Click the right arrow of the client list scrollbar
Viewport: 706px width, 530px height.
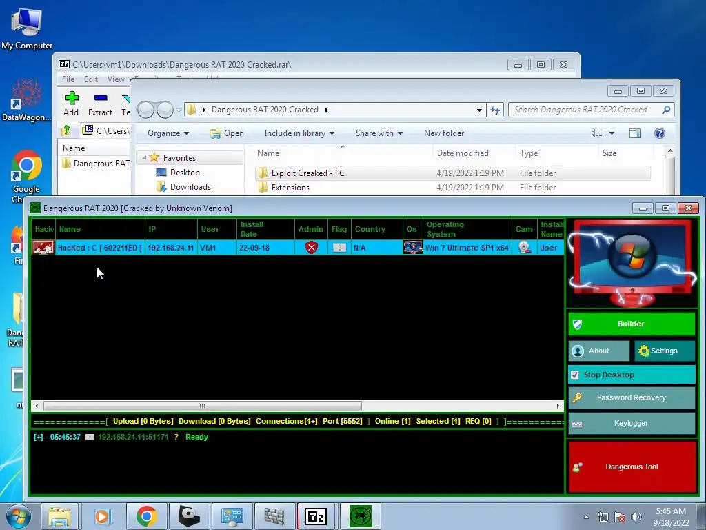(558, 406)
